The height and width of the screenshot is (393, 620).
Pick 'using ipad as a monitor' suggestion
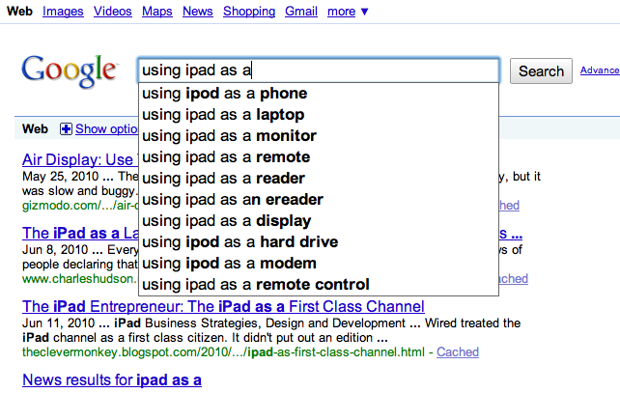point(319,136)
